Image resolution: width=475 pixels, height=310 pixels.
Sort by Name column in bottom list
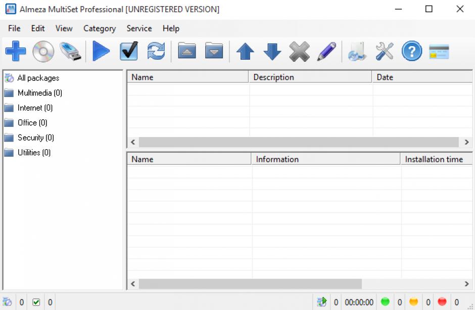pos(189,159)
